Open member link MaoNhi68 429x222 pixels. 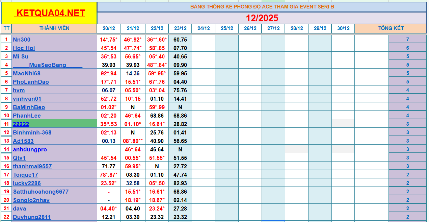[x=27, y=73]
